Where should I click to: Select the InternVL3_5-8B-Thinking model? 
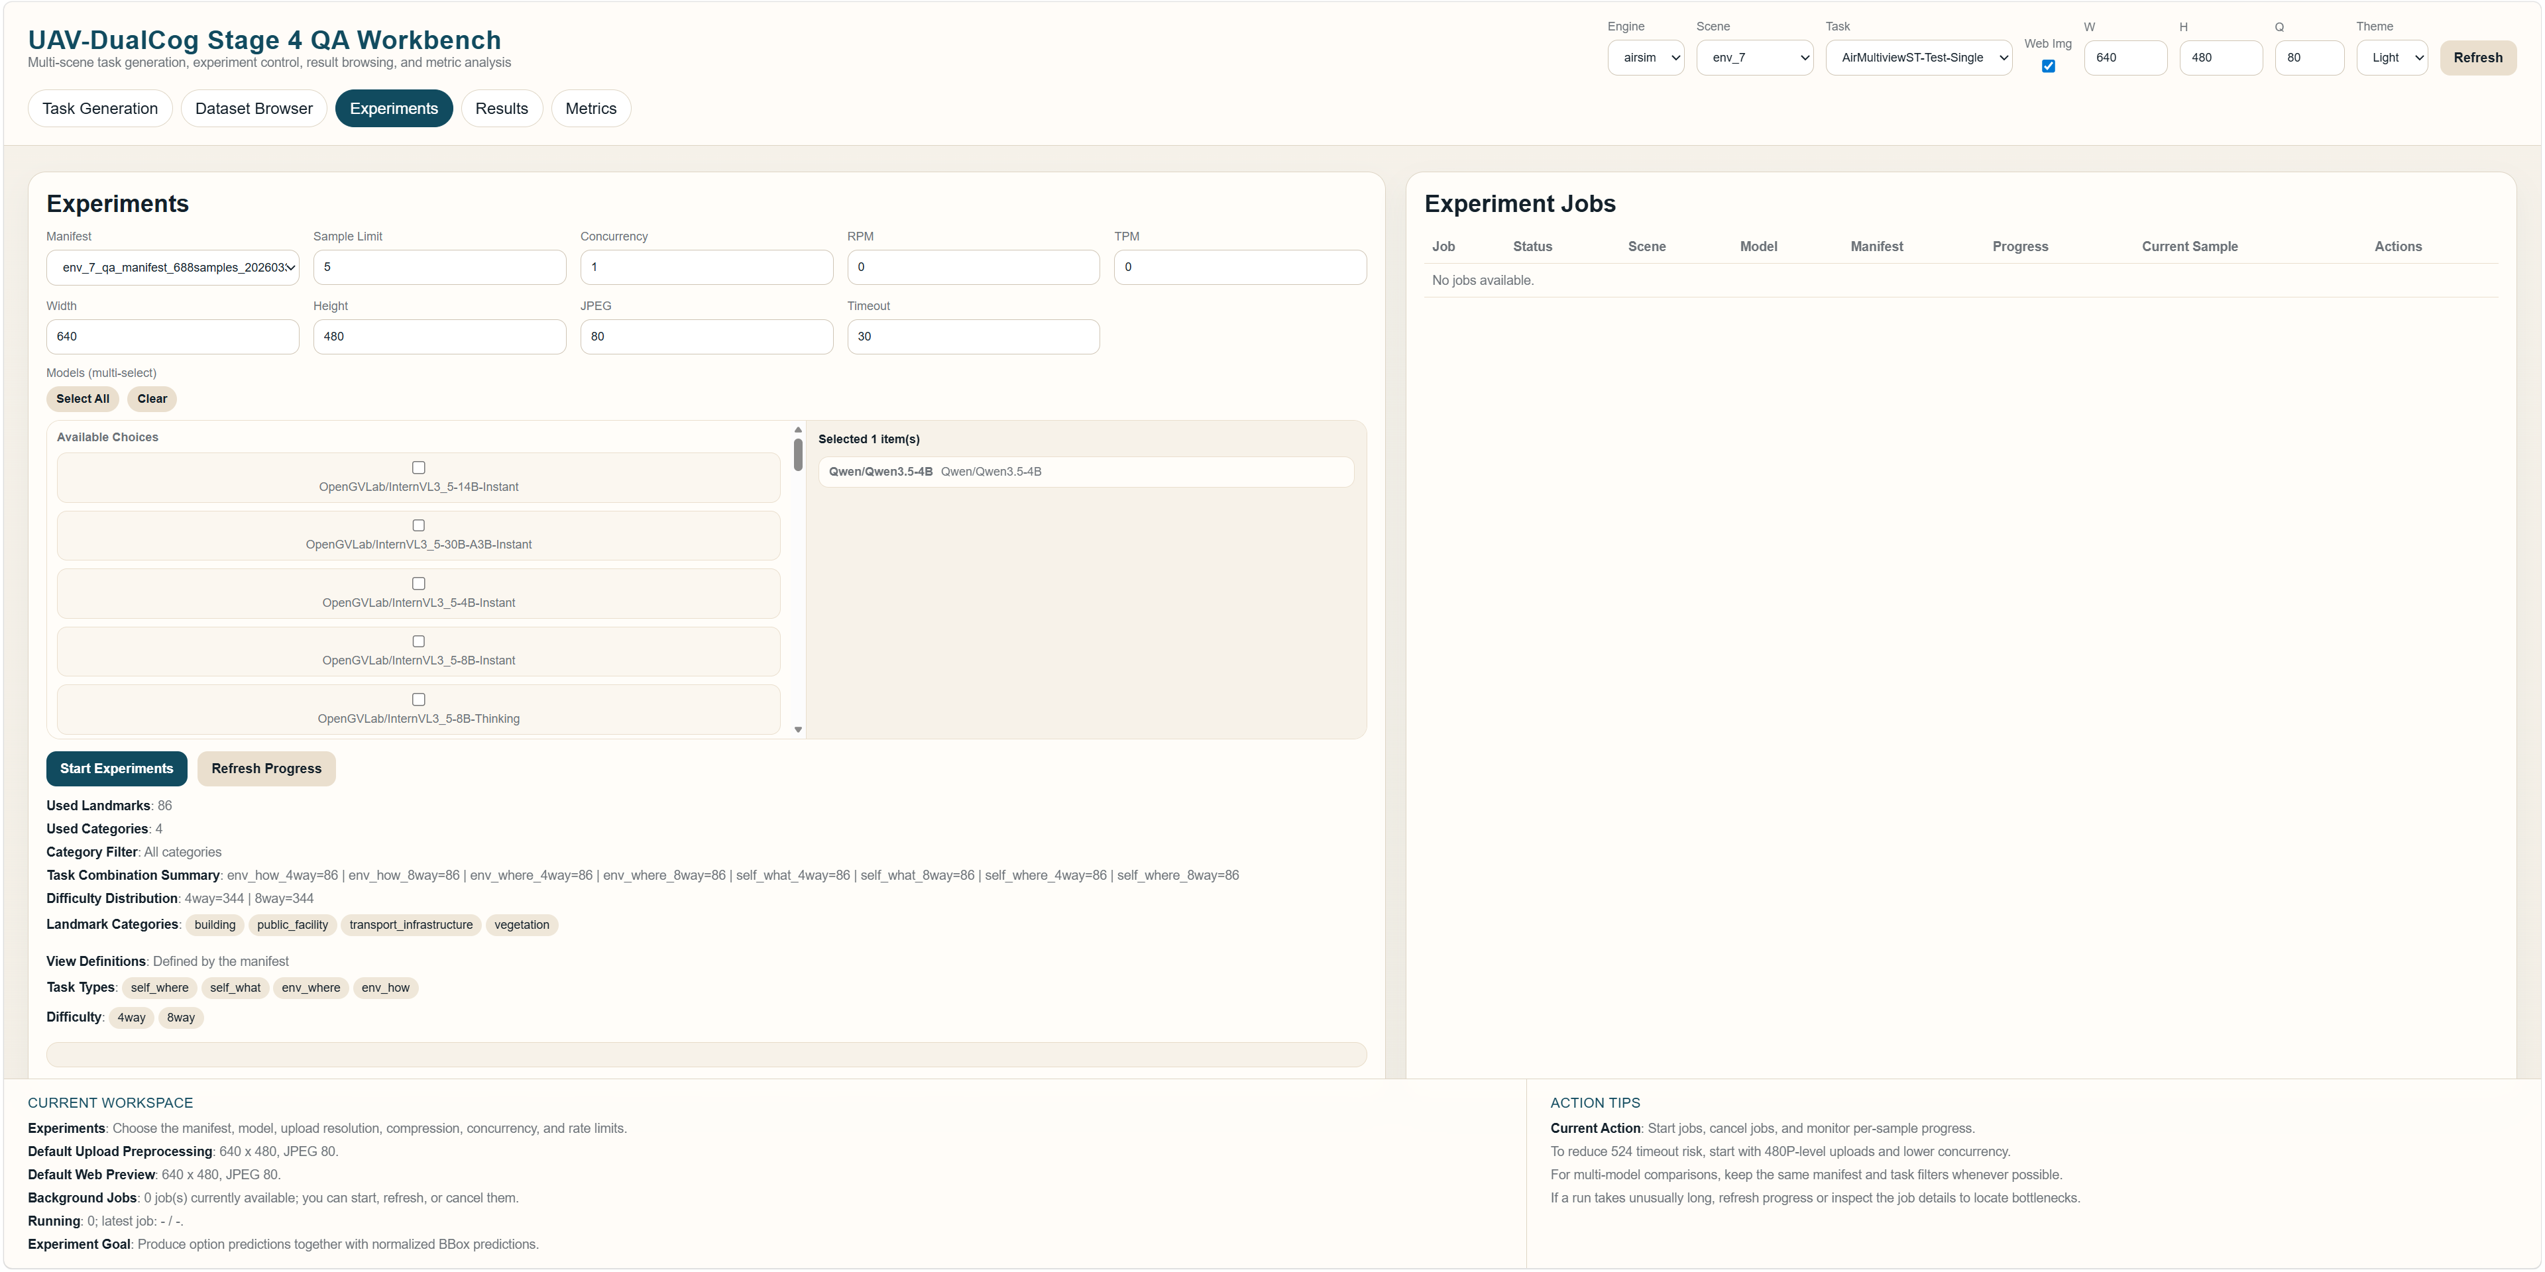pyautogui.click(x=419, y=699)
